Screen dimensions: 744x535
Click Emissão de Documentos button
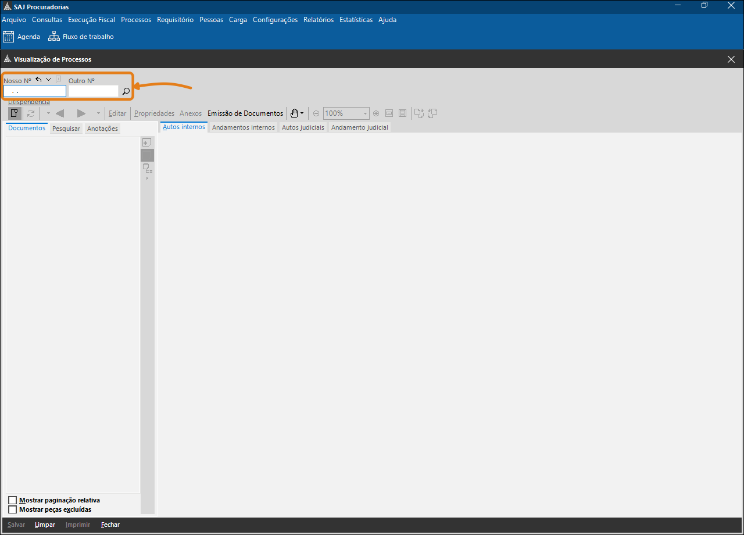click(245, 113)
